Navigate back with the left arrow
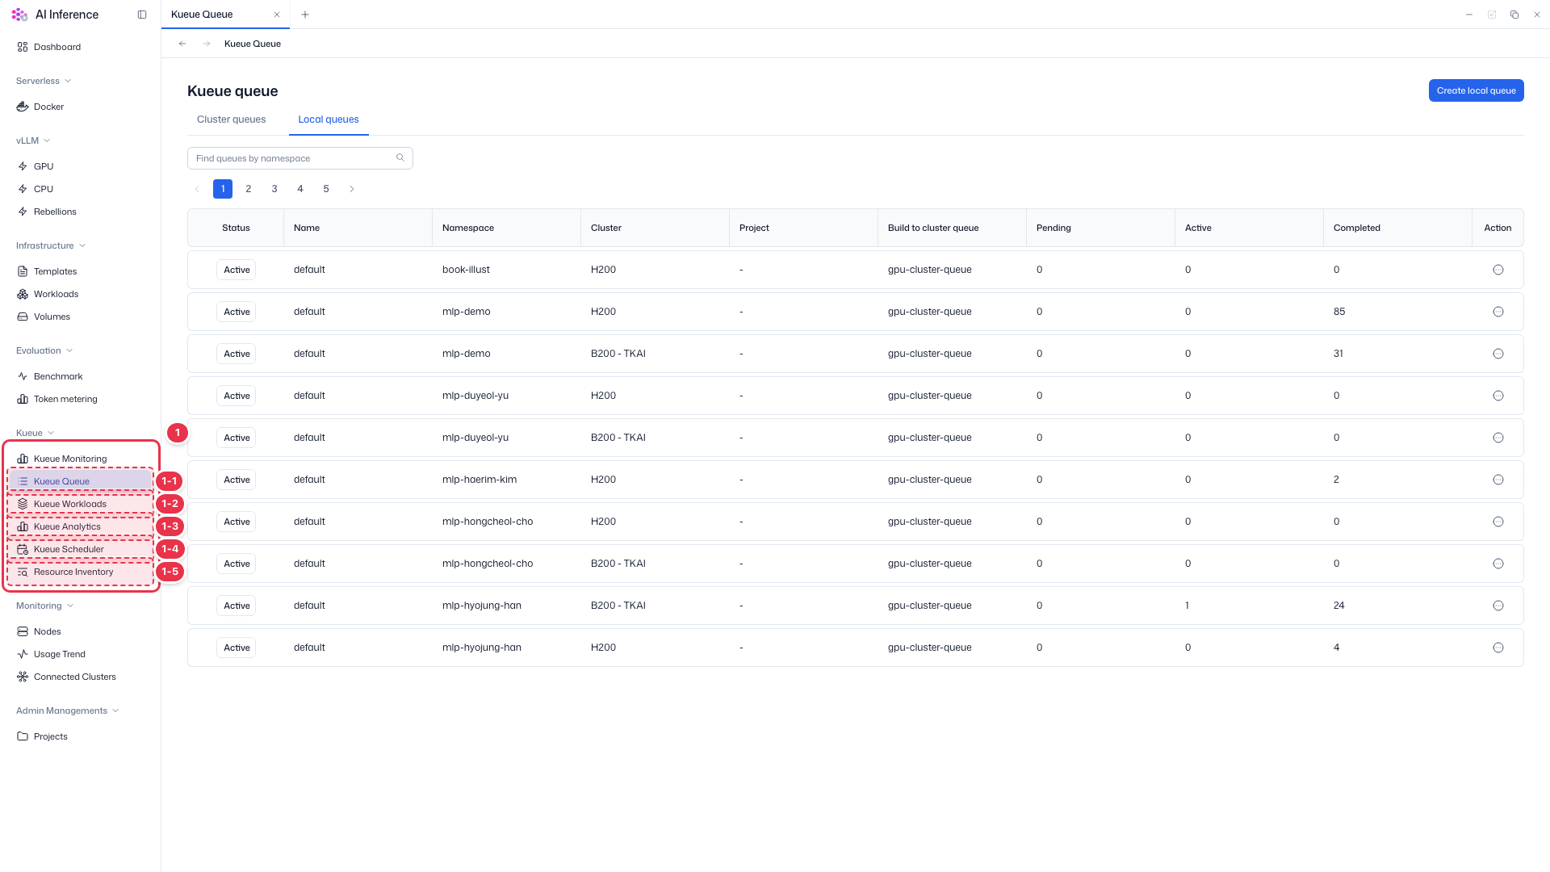Image resolution: width=1550 pixels, height=872 pixels. (182, 44)
